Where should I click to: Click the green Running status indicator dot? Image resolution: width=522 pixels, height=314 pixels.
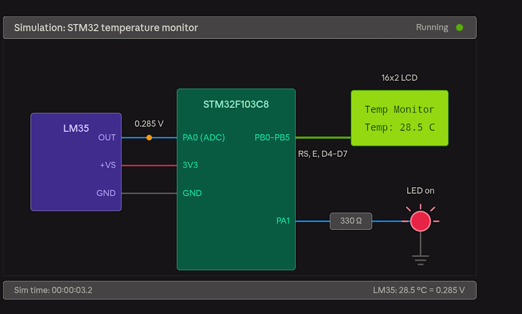coord(459,28)
